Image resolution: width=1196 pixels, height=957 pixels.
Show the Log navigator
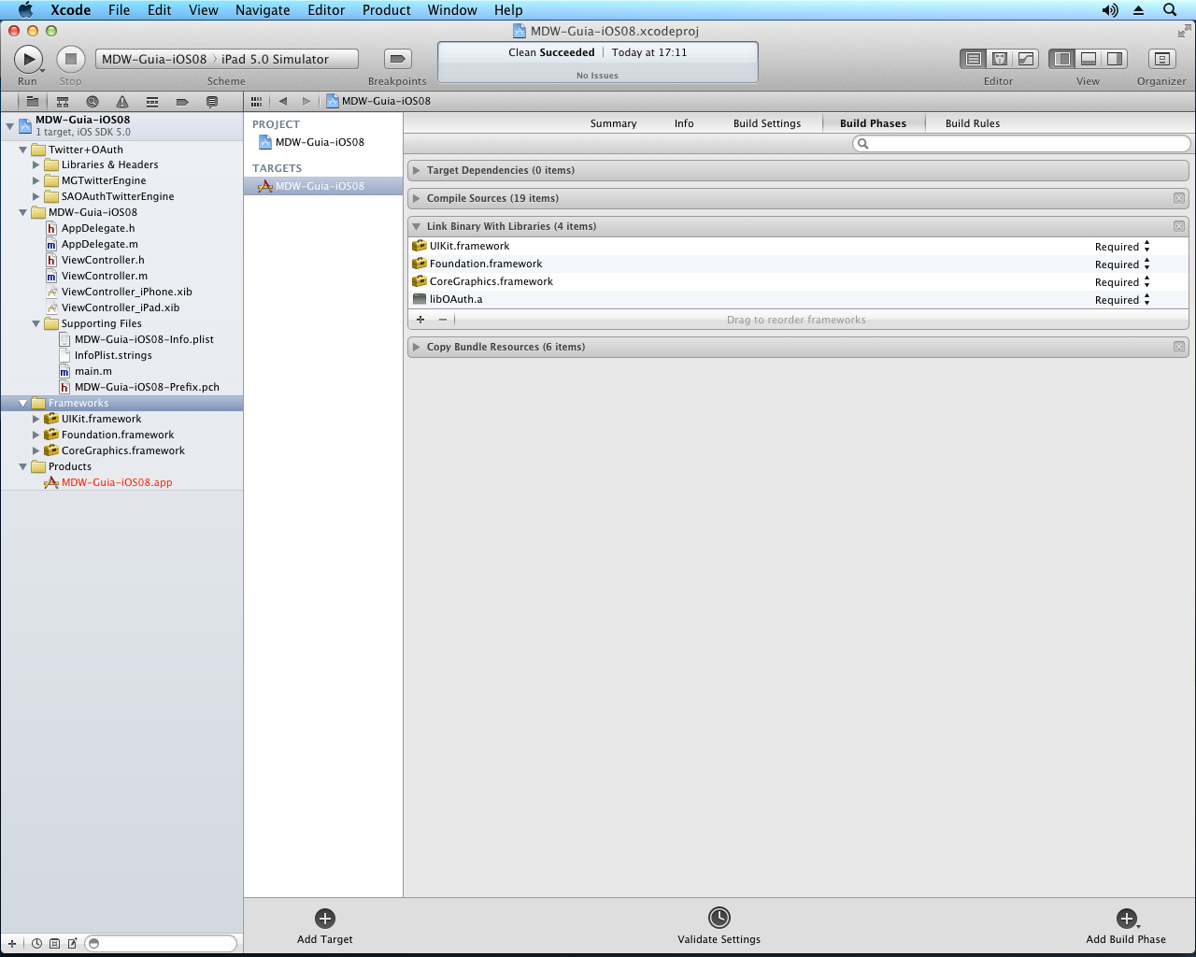(x=212, y=101)
